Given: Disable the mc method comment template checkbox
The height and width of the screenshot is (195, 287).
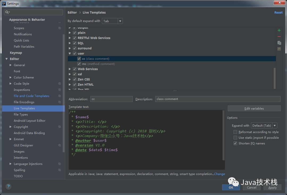Looking at the screenshot, I should [x=79, y=64].
